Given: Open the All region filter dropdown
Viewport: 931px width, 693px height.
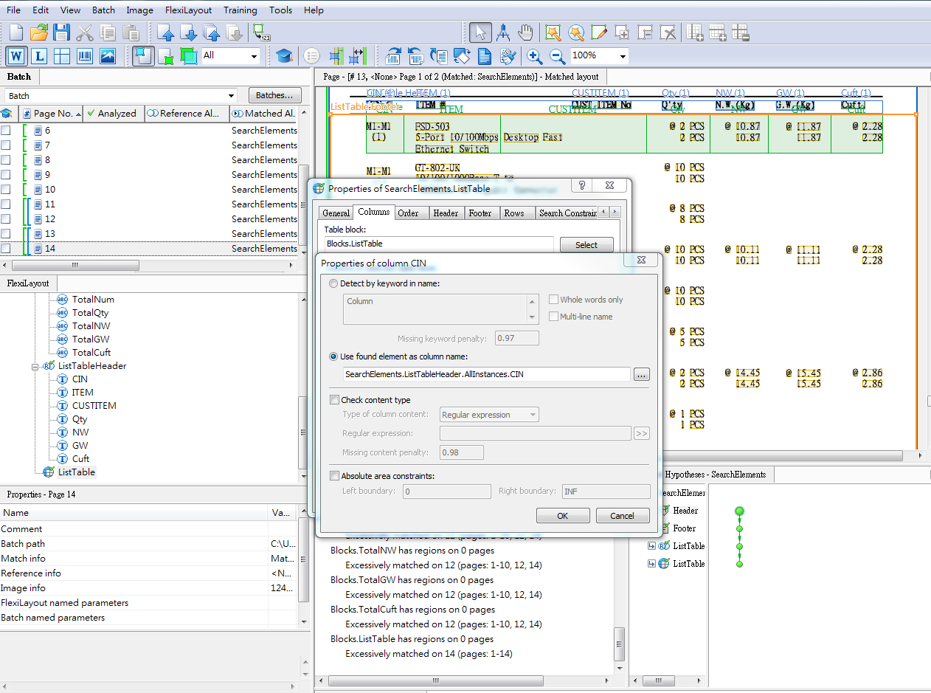Looking at the screenshot, I should [255, 56].
